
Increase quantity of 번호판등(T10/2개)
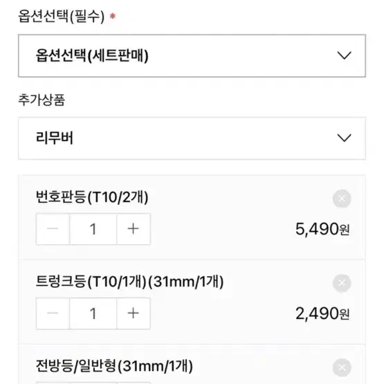134,229
